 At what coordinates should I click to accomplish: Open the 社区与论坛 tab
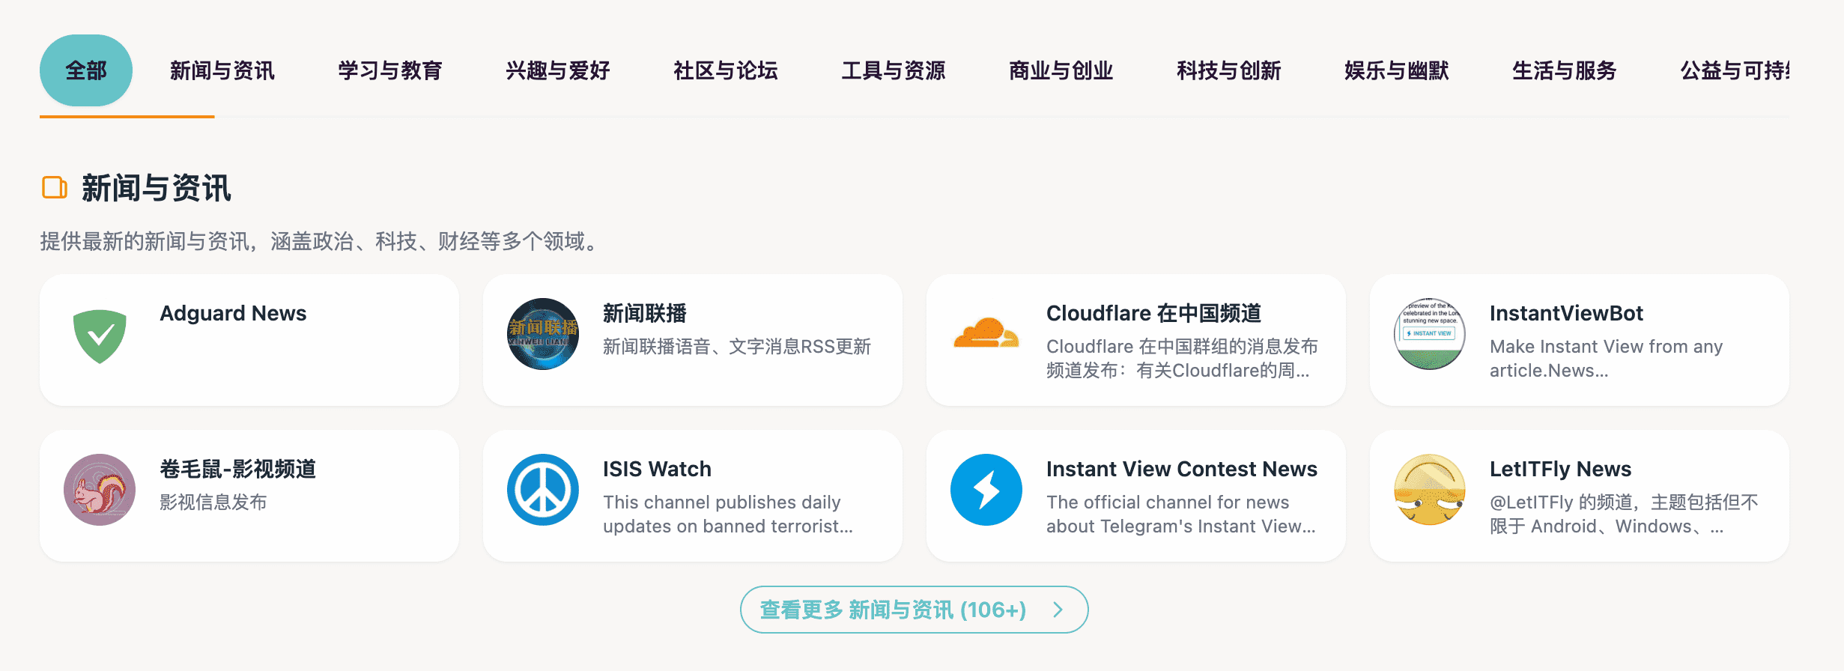(x=726, y=70)
